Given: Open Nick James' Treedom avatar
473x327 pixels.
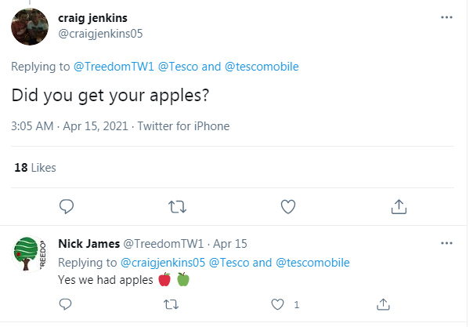Looking at the screenshot, I should click(x=33, y=254).
